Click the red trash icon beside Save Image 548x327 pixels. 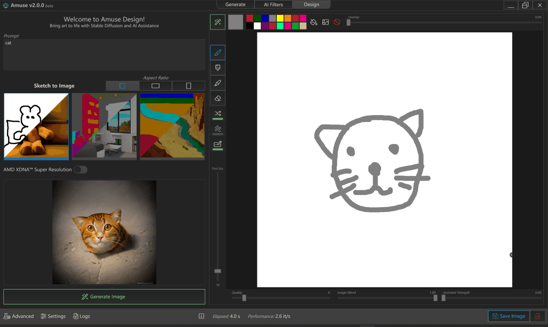[x=538, y=316]
